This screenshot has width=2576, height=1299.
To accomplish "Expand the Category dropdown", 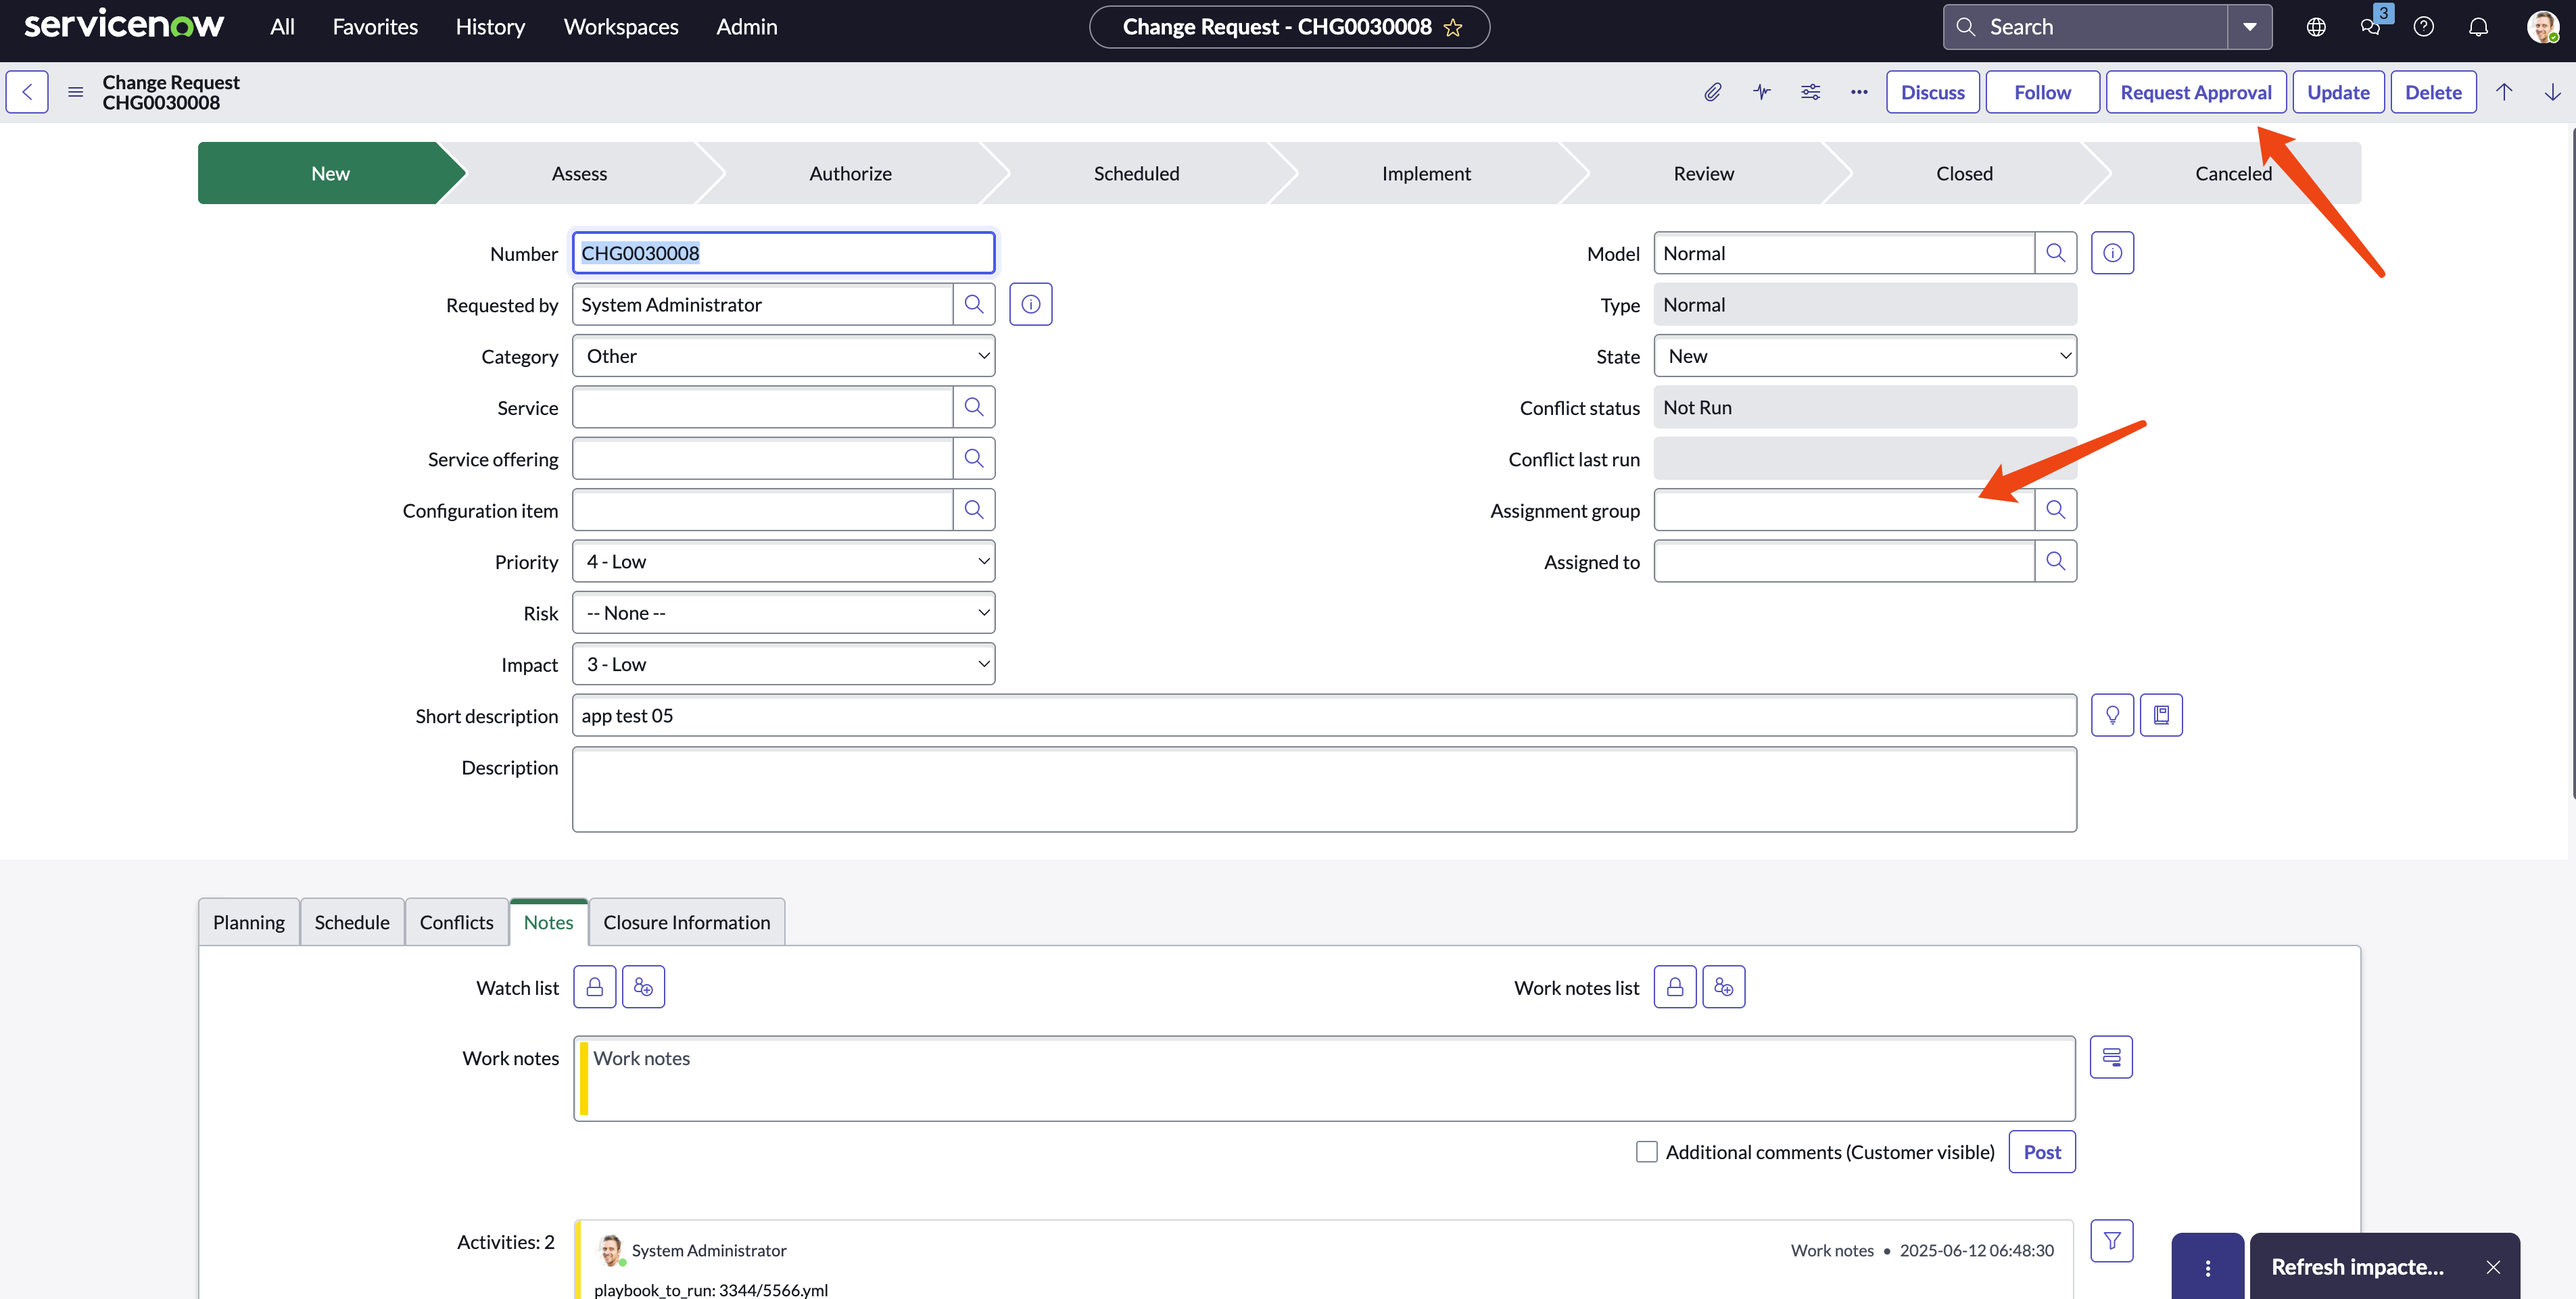I will [783, 356].
